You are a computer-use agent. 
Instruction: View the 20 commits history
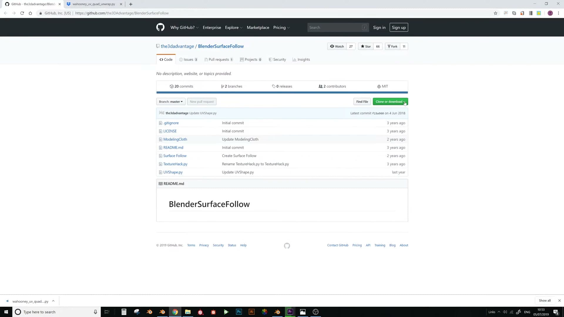click(181, 86)
